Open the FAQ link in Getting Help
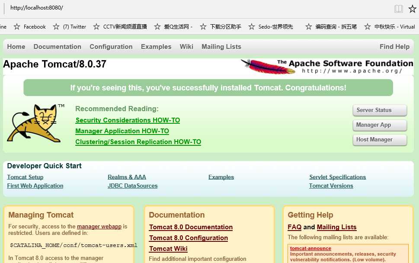Screen dimensions: 419x263 (x=294, y=227)
